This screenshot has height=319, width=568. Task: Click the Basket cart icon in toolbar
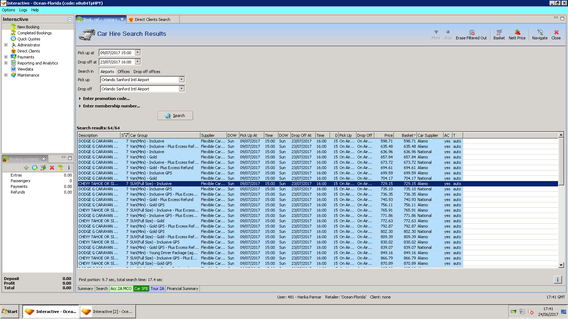(499, 33)
